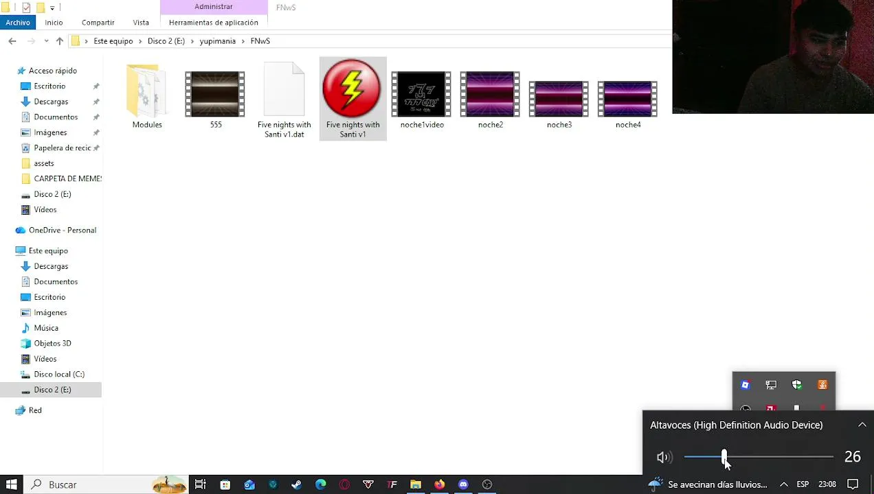Click the Roblox icon in tray overflow

pos(745,385)
